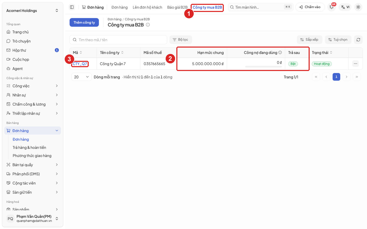Open rows-per-page dropdown showing 20
Screen dimensions: 367x229
(x=82, y=77)
